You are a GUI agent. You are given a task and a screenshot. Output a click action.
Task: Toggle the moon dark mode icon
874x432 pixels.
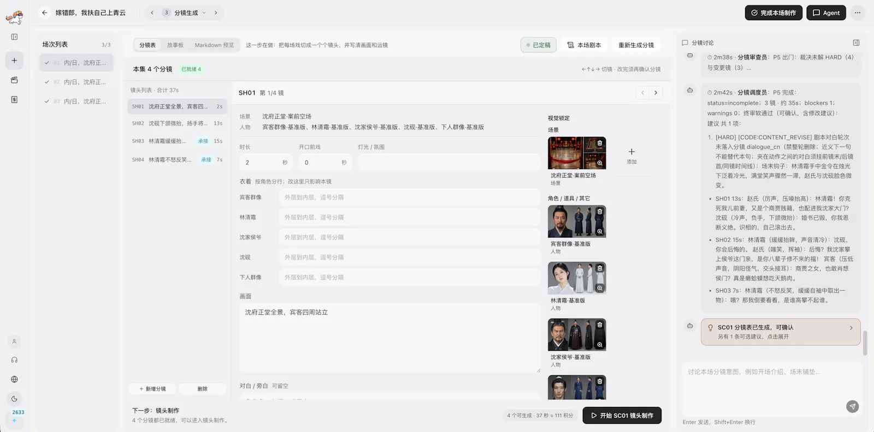pyautogui.click(x=14, y=399)
